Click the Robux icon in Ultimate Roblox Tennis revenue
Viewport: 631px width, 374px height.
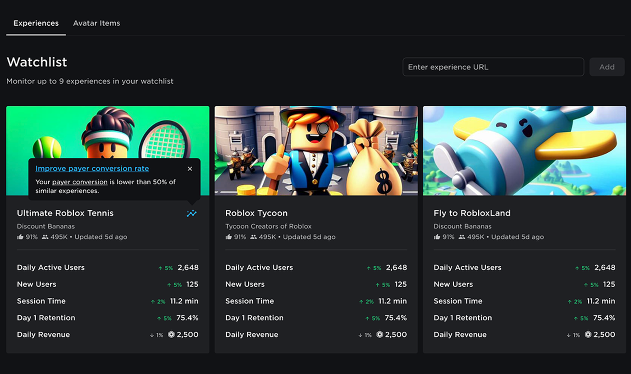point(171,335)
